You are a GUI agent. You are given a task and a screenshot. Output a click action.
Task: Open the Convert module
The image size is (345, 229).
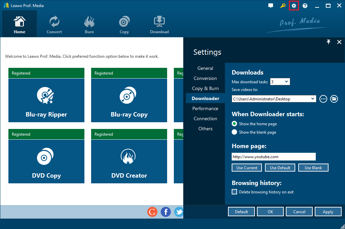[x=54, y=24]
